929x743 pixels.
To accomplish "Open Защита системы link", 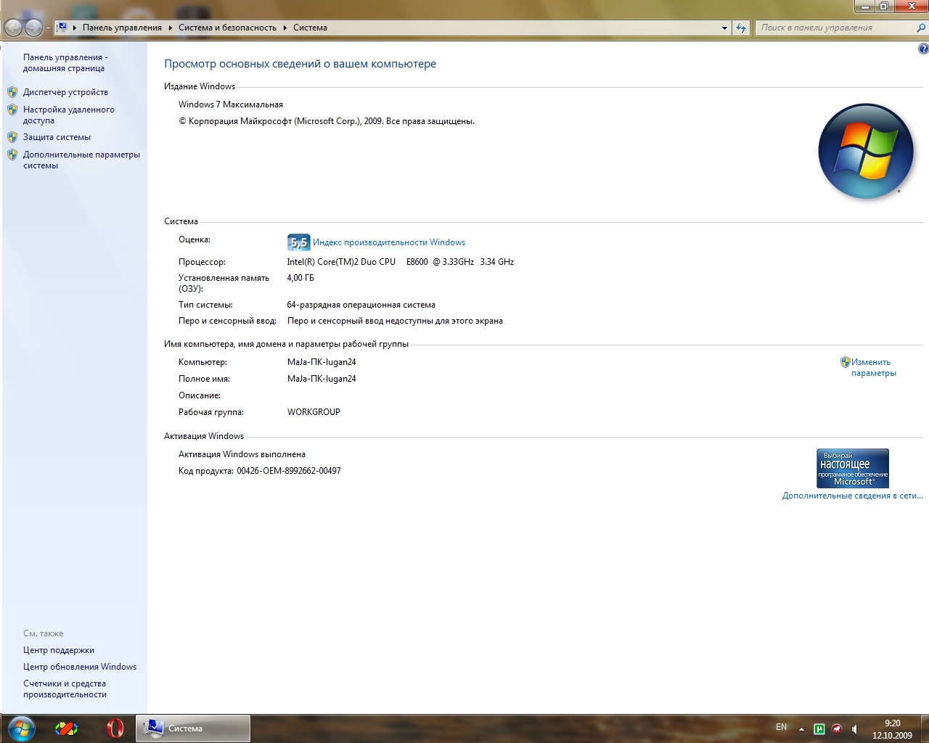I will coord(57,137).
